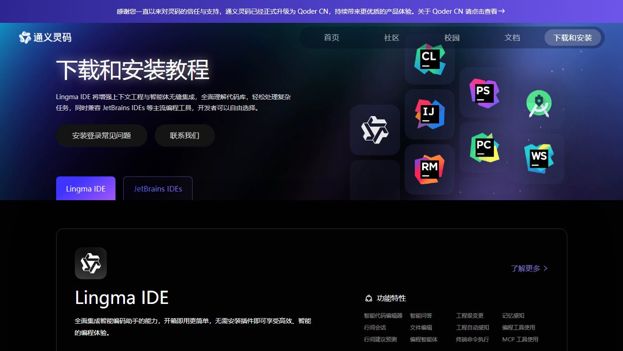Select the 下载和安装 nav item
Image resolution: width=623 pixels, height=351 pixels.
click(x=573, y=37)
